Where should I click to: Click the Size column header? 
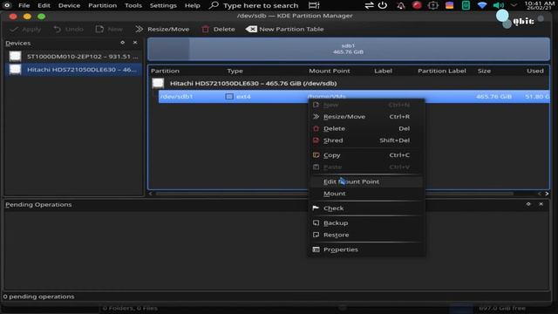[484, 71]
